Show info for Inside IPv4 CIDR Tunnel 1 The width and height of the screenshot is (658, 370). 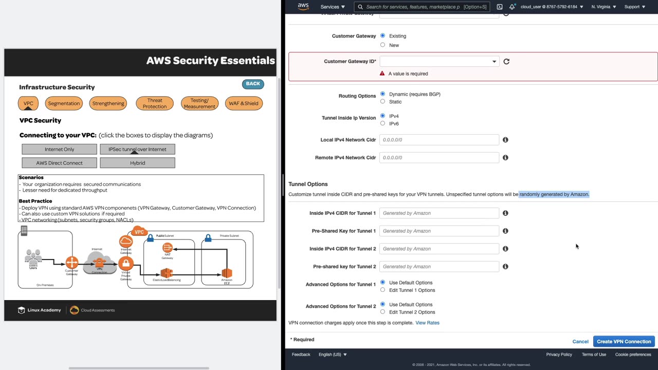click(505, 213)
